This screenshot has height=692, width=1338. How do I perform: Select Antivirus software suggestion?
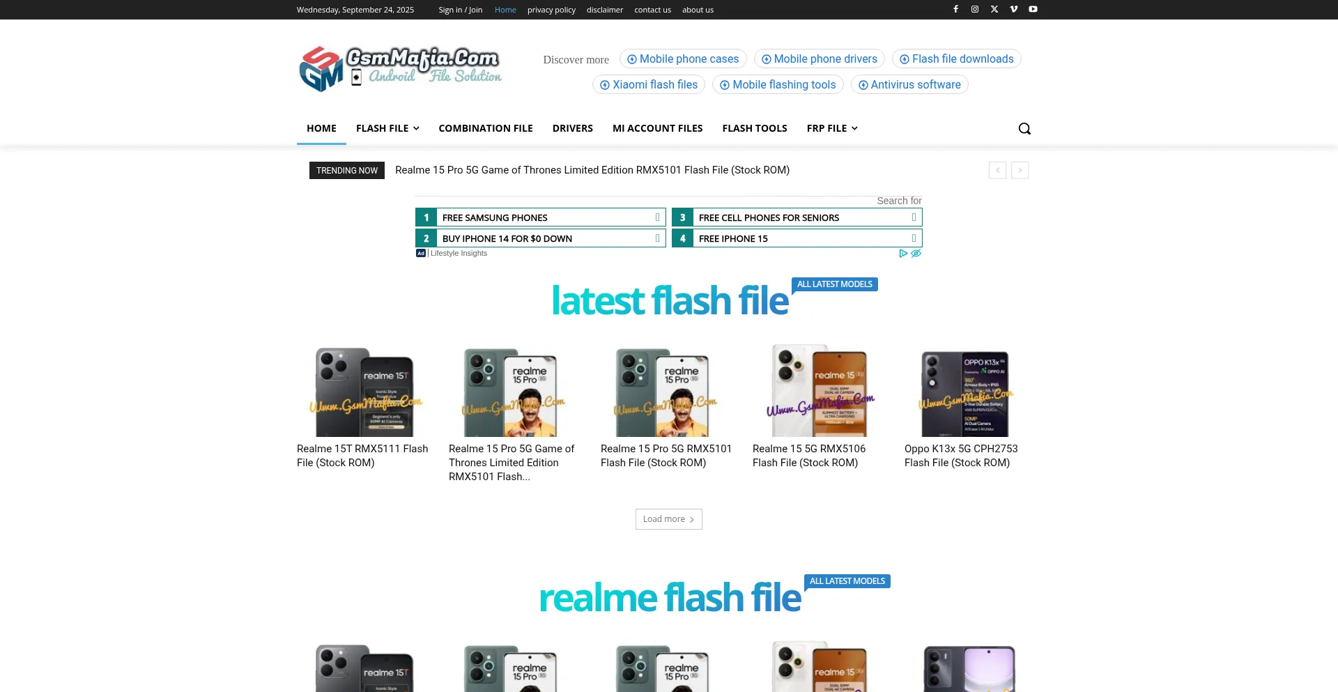[x=909, y=85]
